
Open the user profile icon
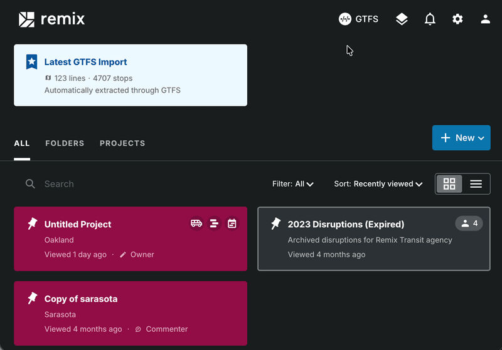(x=485, y=19)
